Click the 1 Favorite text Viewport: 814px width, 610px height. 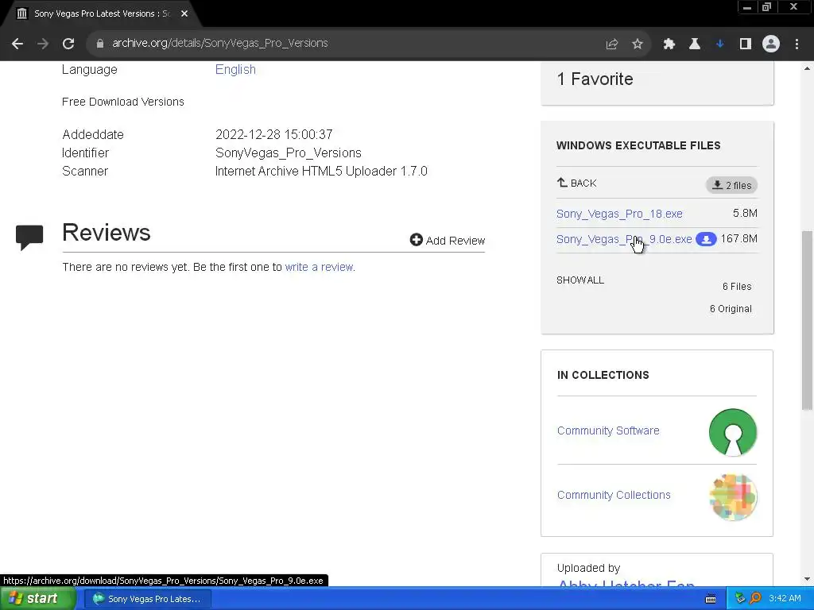[595, 79]
